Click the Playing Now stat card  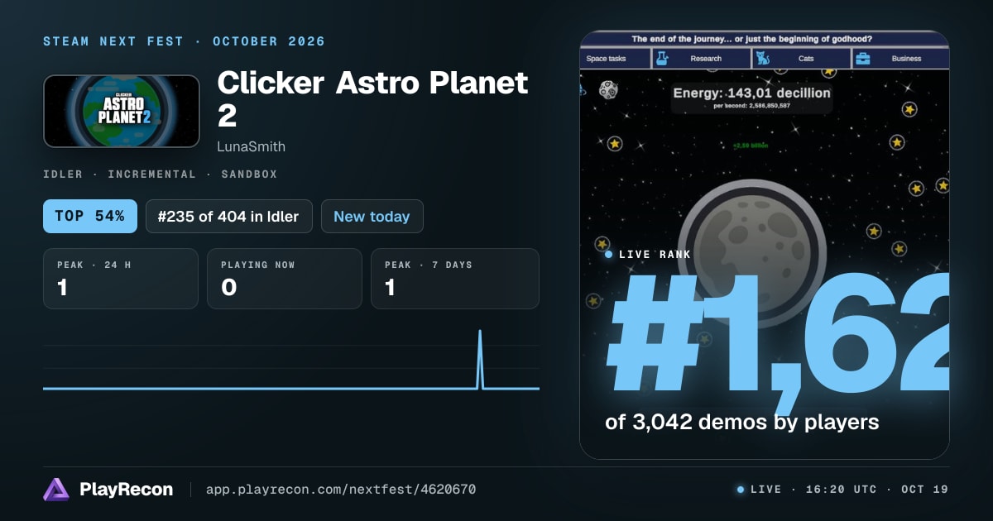[285, 279]
